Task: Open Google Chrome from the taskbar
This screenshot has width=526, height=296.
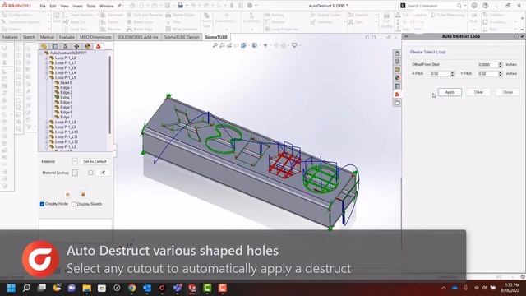Action: pyautogui.click(x=131, y=288)
